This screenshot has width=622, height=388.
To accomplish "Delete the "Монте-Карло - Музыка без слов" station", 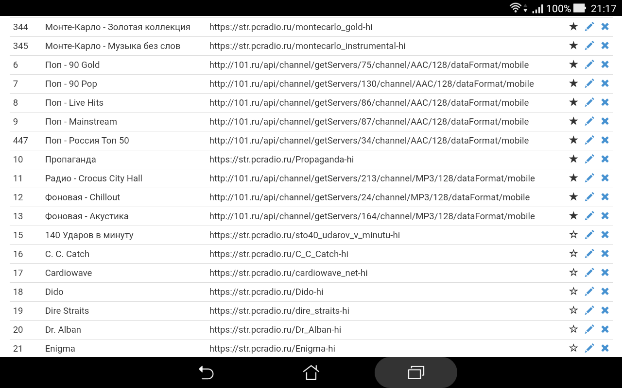I will tap(605, 45).
